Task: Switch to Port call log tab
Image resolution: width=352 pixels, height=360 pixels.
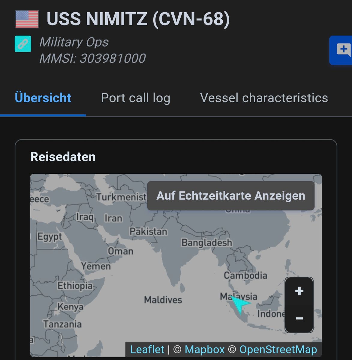Action: (135, 98)
